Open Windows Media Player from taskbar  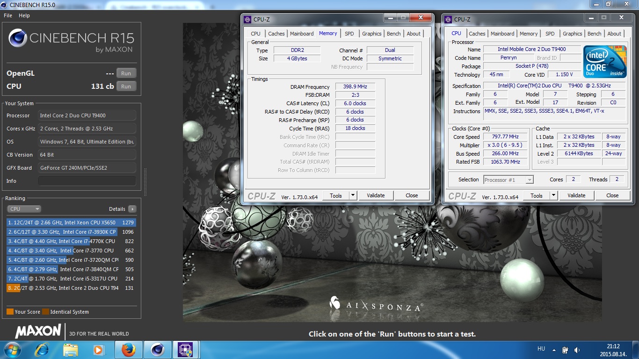98,350
